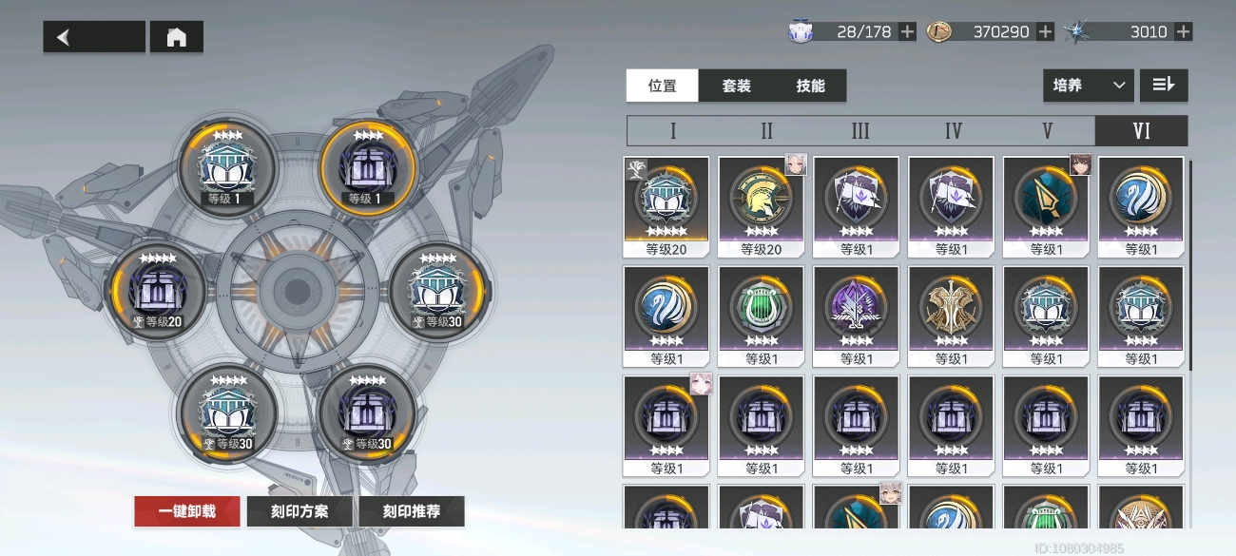Select the spearhead imprint with character portrait
The width and height of the screenshot is (1236, 556).
coord(1046,207)
